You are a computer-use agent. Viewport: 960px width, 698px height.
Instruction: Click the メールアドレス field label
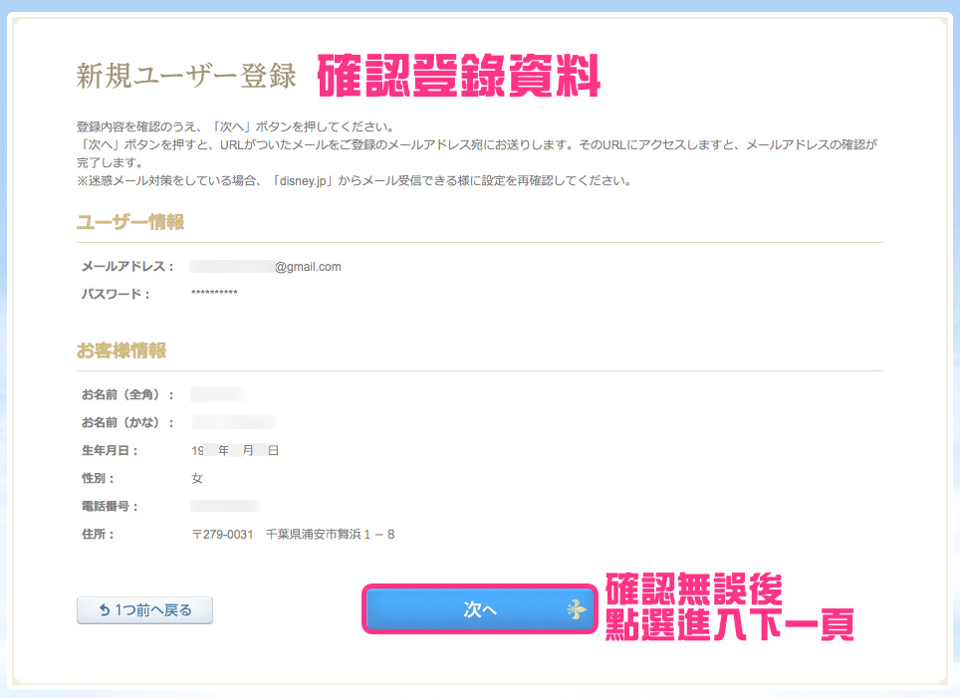pyautogui.click(x=127, y=267)
